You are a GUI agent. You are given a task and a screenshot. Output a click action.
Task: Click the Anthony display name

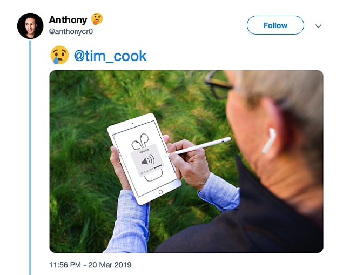click(68, 20)
